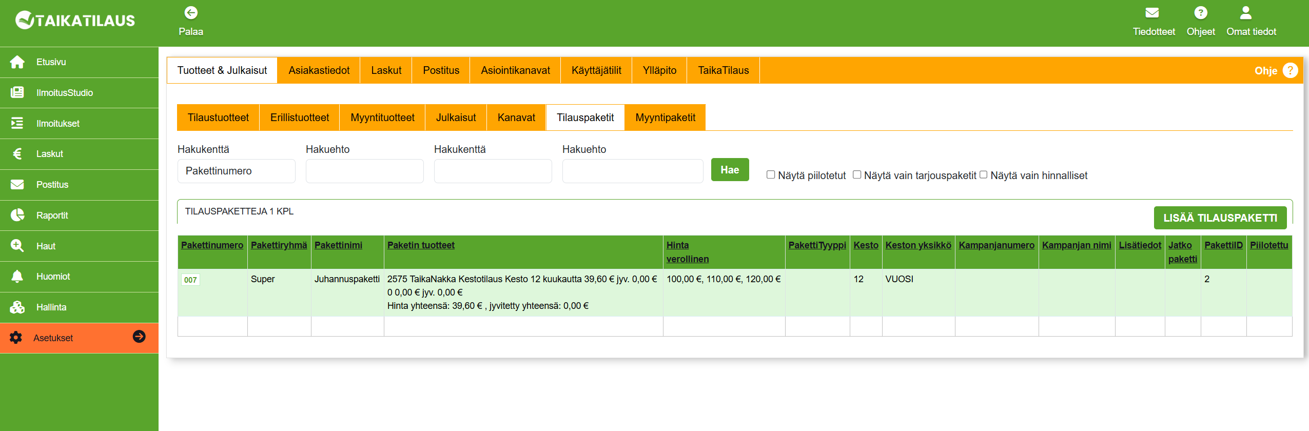
Task: Expand Asetukset with the arrow icon
Action: pyautogui.click(x=139, y=337)
